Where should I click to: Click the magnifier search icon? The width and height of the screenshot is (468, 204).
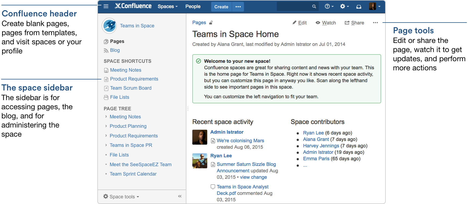click(314, 6)
